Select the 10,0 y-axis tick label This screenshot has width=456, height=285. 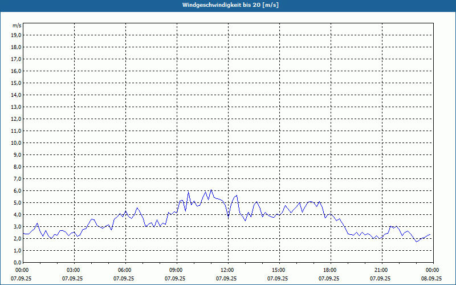coord(17,143)
